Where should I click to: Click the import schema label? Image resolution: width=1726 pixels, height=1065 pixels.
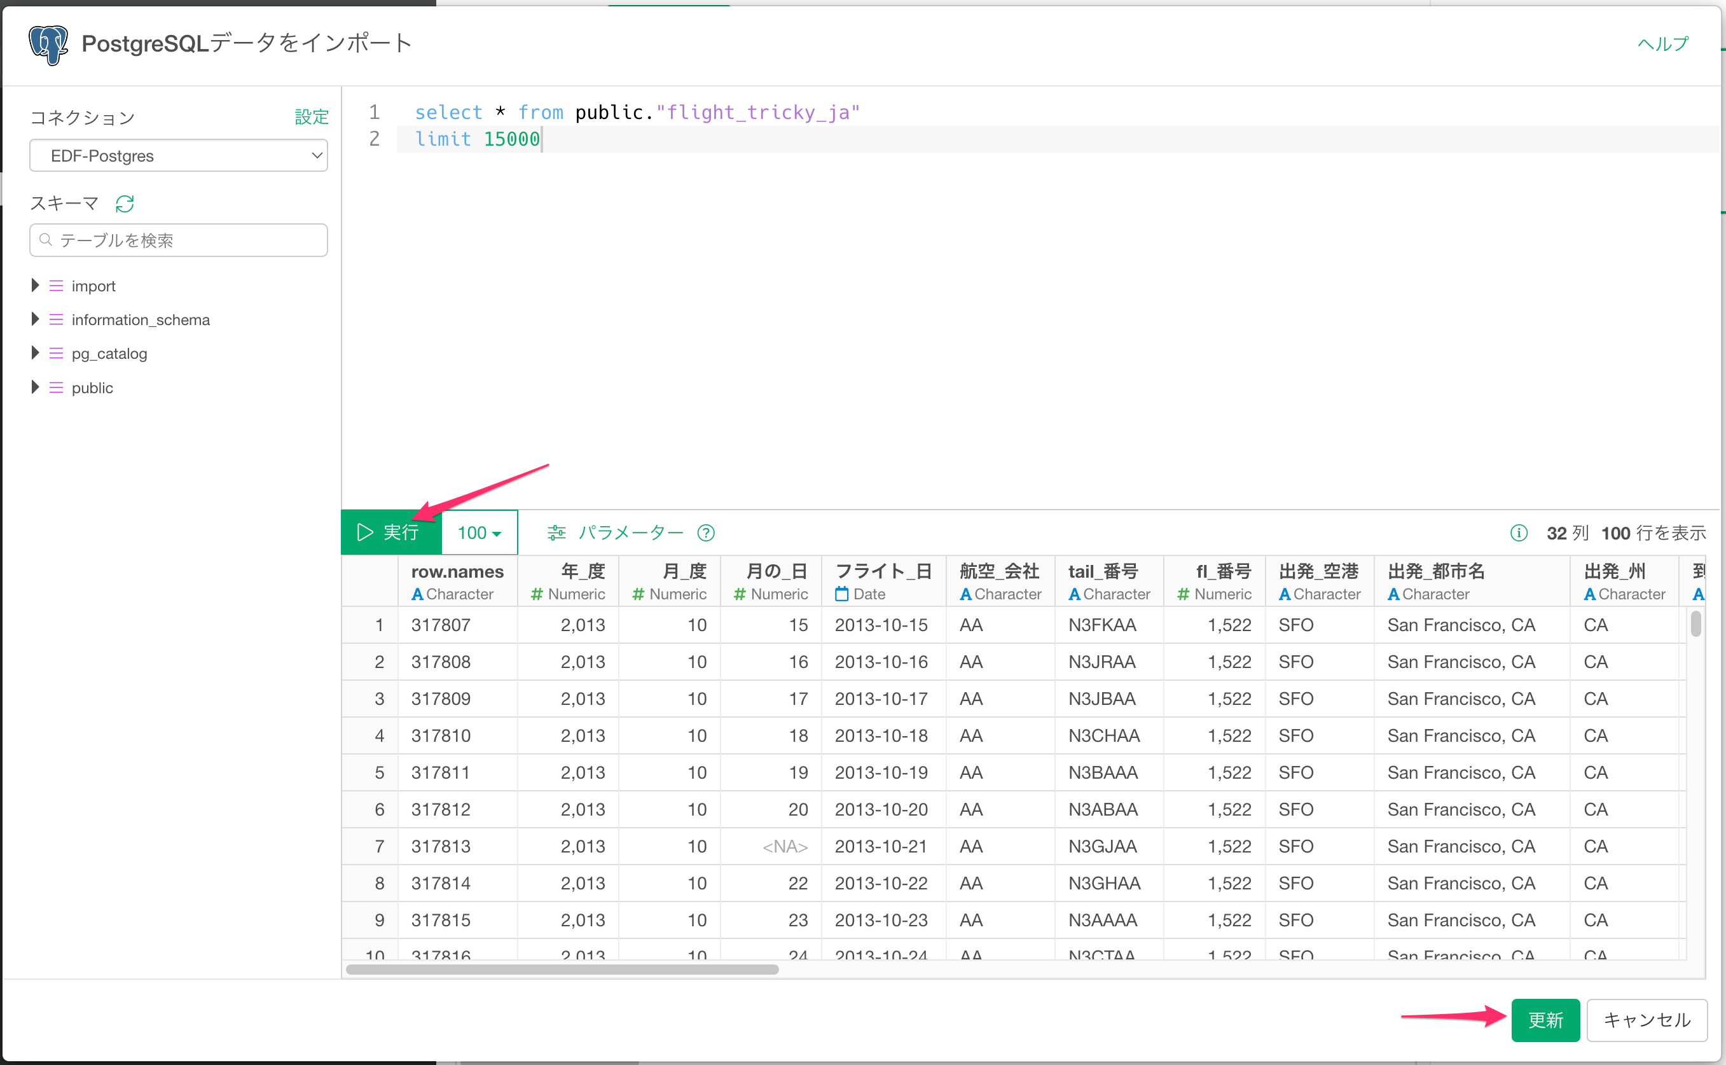click(93, 286)
